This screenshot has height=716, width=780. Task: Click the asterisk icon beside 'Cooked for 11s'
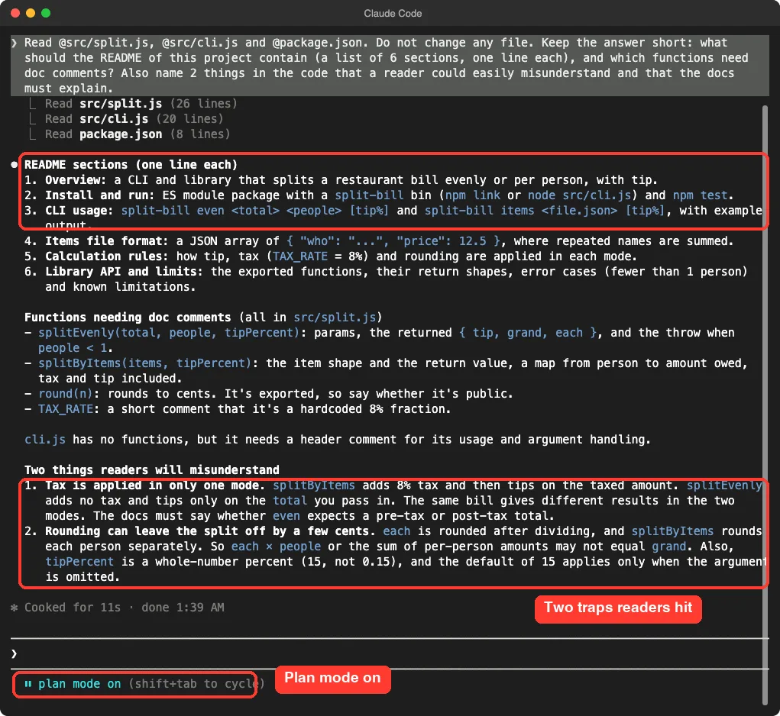point(15,607)
